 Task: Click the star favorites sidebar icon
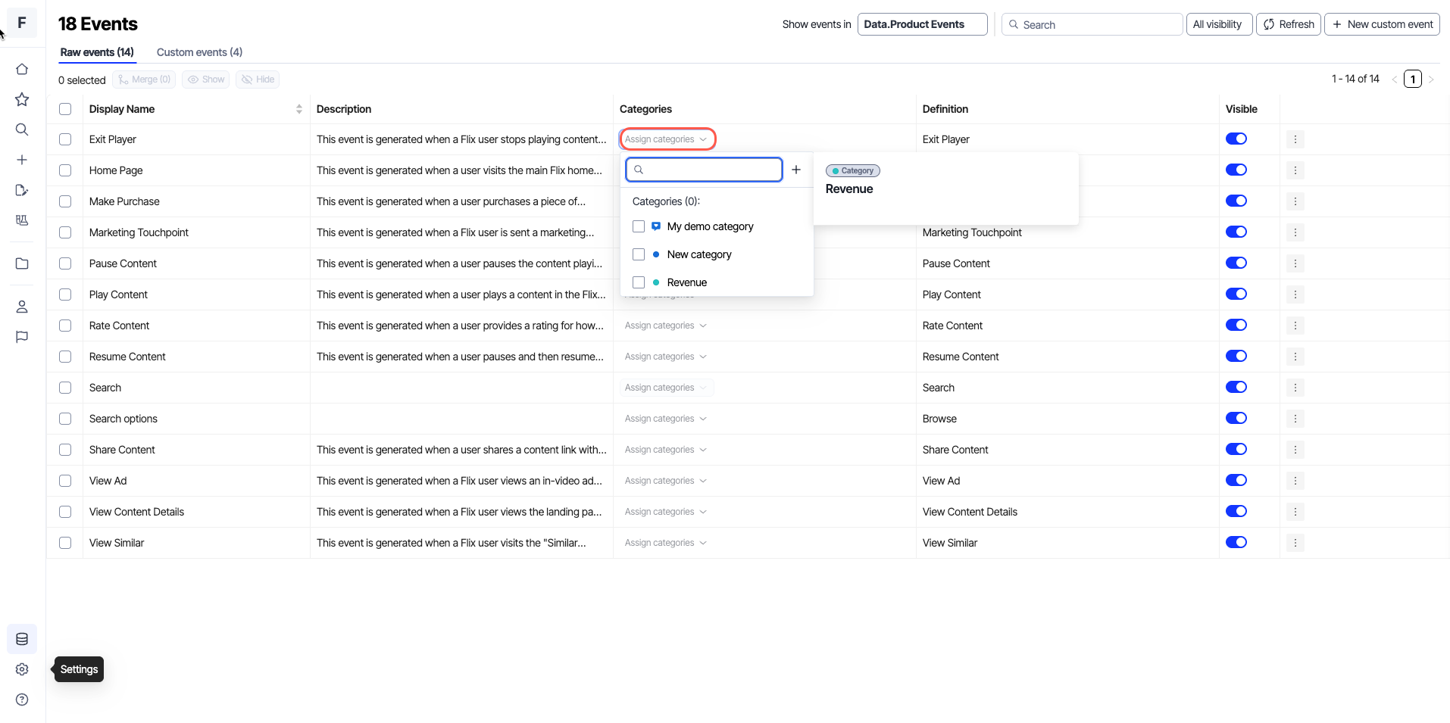coord(22,99)
